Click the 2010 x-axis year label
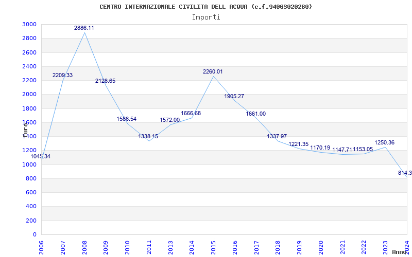The image size is (412, 257). [127, 248]
